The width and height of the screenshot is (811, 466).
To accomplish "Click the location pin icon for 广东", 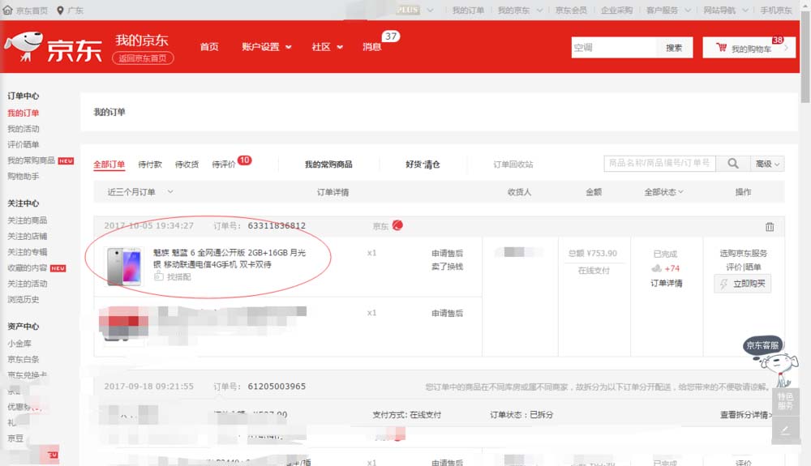I will click(60, 11).
